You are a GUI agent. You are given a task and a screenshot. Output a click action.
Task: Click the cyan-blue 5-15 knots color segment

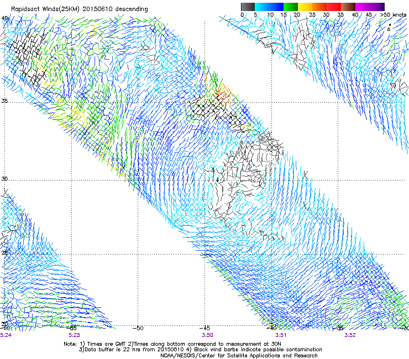(x=269, y=7)
